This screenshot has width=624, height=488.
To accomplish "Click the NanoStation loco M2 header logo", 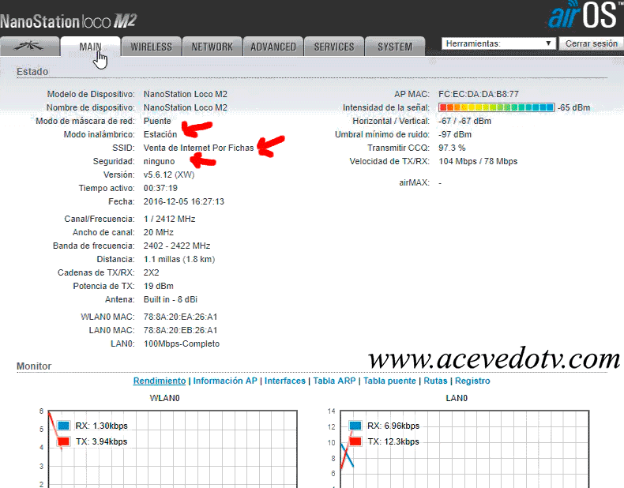I will tap(69, 21).
